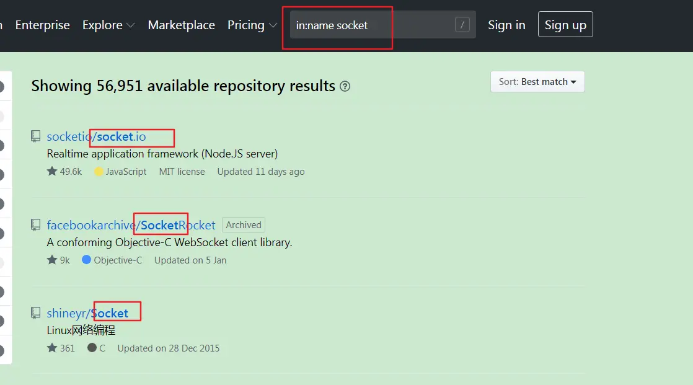This screenshot has height=385, width=693.
Task: Click the Objective-C WebSocket client library description
Action: click(x=169, y=242)
